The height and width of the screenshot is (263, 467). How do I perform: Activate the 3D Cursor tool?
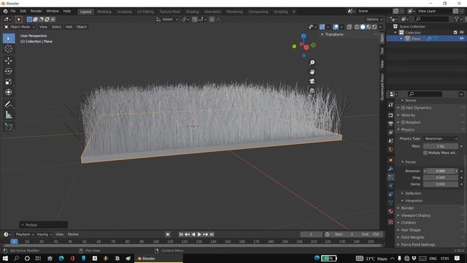tap(9, 49)
